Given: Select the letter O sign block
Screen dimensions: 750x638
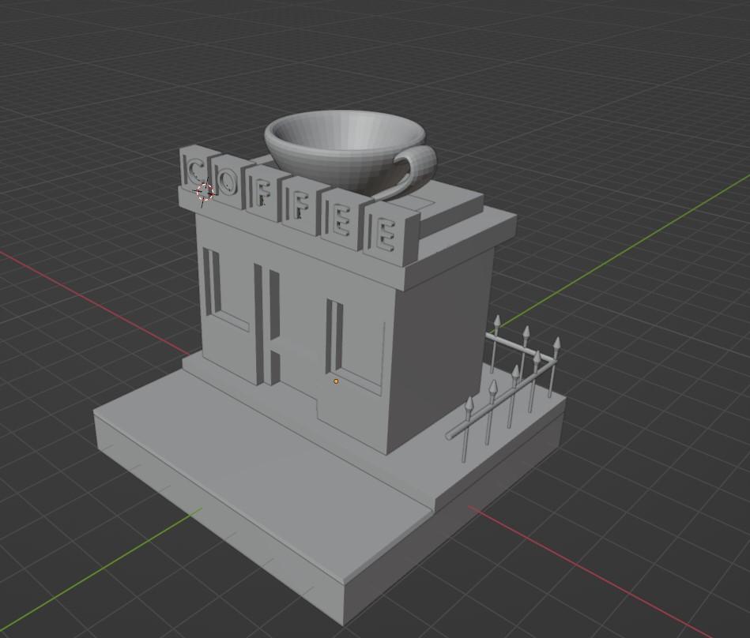Looking at the screenshot, I should coord(228,182).
